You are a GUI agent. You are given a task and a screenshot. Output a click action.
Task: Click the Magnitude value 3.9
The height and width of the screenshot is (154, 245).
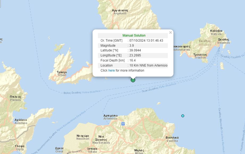(131, 46)
